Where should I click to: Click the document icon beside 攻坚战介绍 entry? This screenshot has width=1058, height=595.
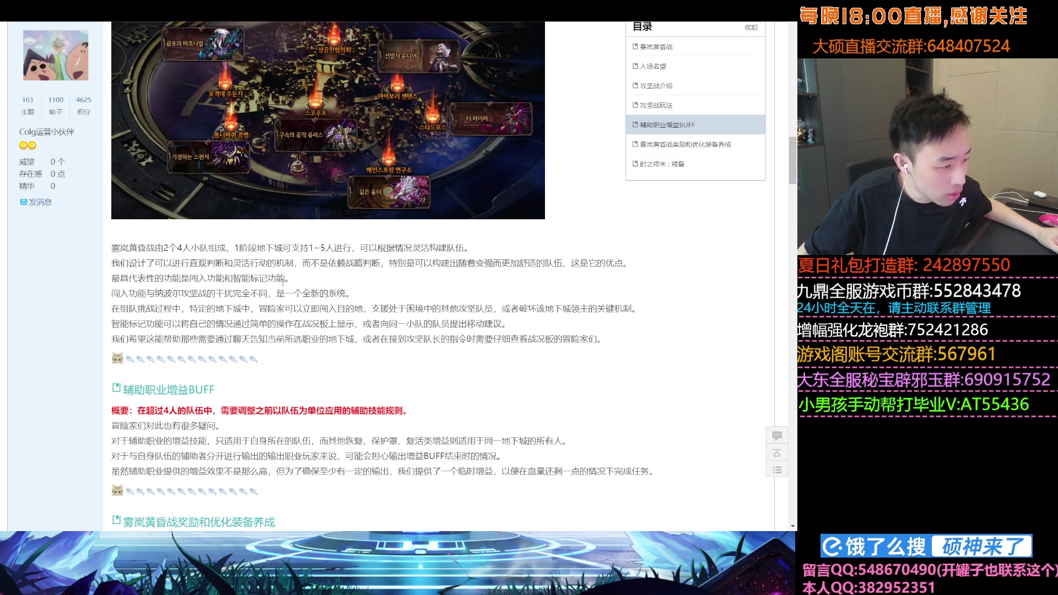(x=635, y=85)
